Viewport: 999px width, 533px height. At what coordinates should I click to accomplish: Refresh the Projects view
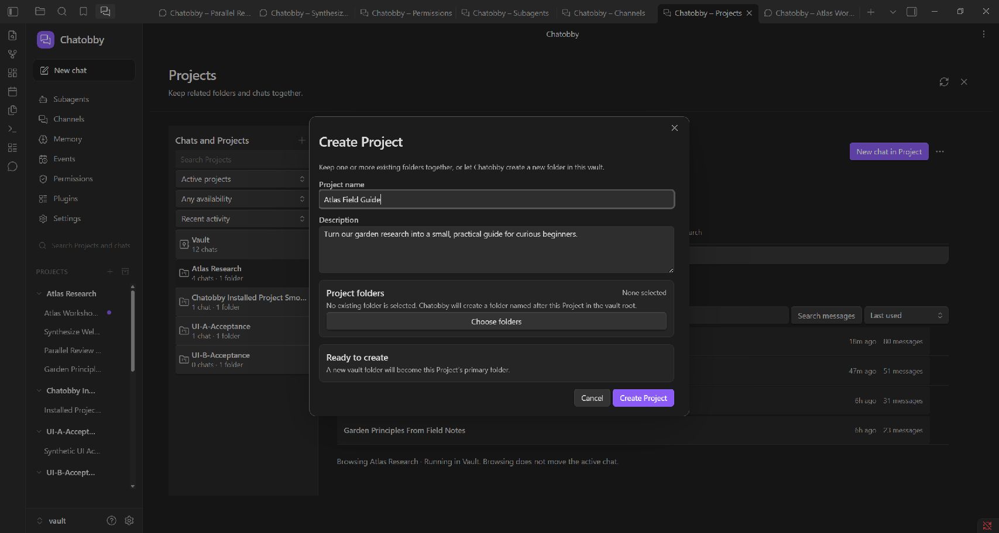[x=944, y=82]
